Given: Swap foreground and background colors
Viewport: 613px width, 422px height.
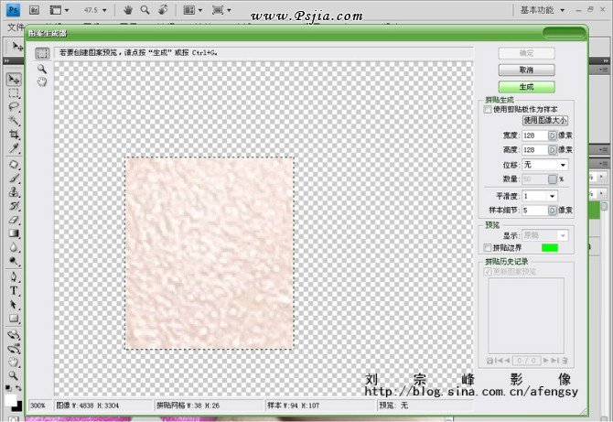Looking at the screenshot, I should (x=18, y=388).
